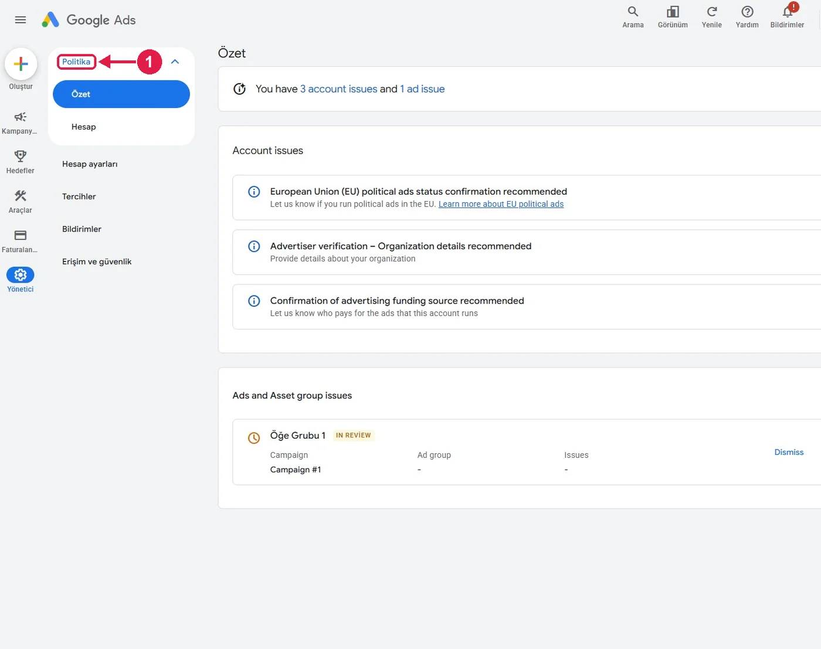Follow the '1 ad issue' link
The image size is (821, 649).
point(422,89)
